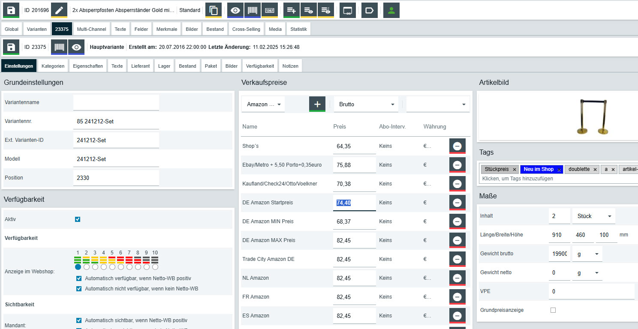Viewport: 638px width, 329px height.
Task: Click the copy item icon in top toolbar
Action: [x=214, y=10]
